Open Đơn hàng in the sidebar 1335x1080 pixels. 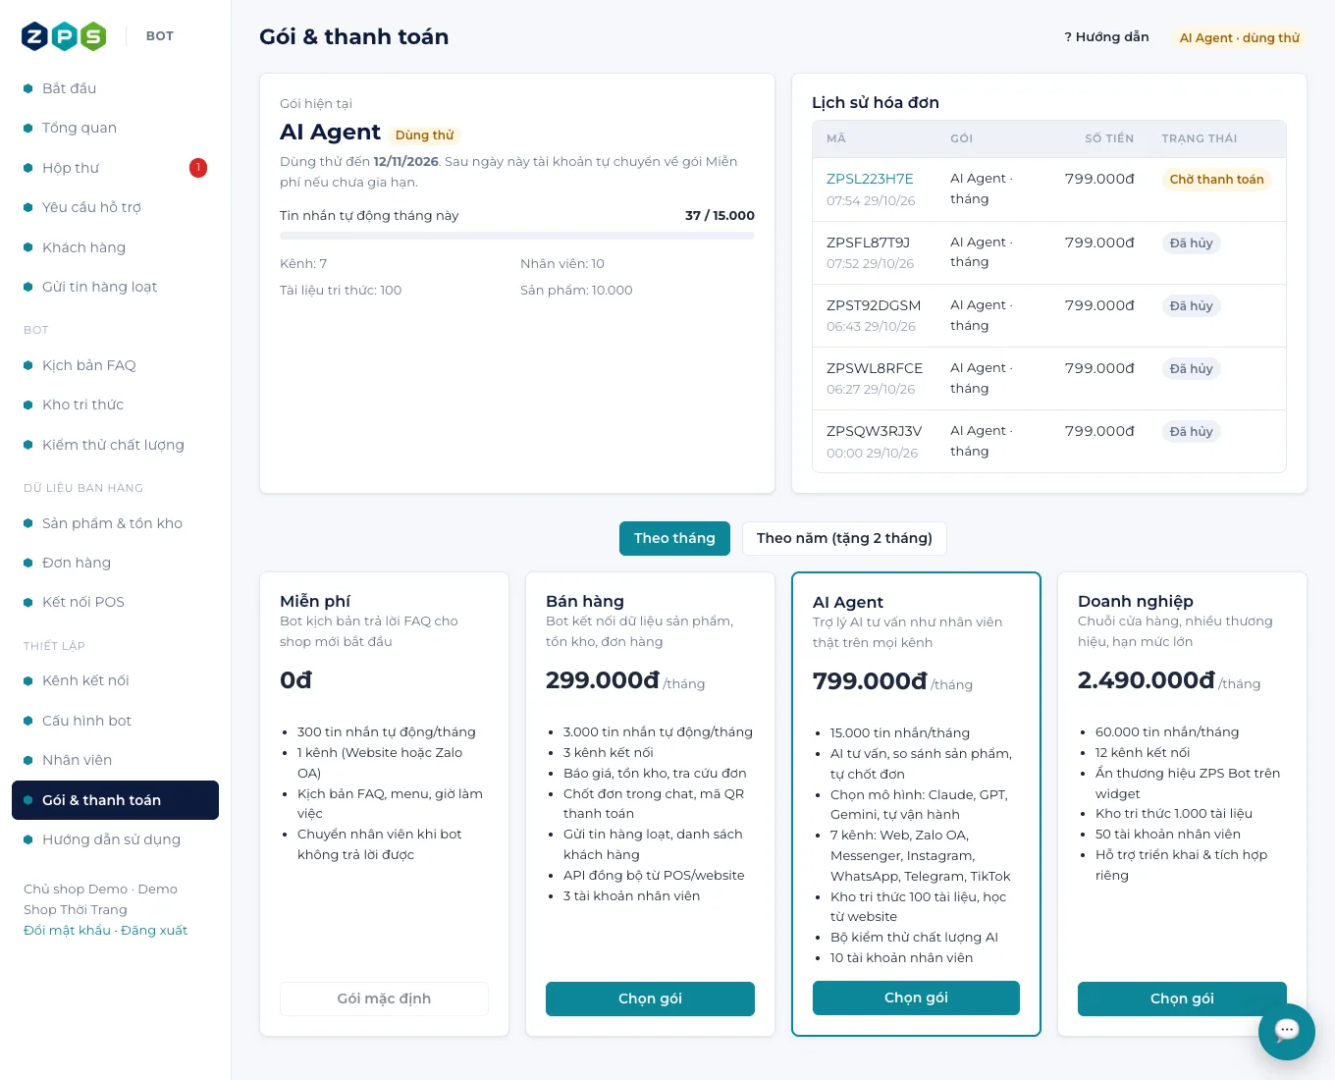pyautogui.click(x=115, y=563)
